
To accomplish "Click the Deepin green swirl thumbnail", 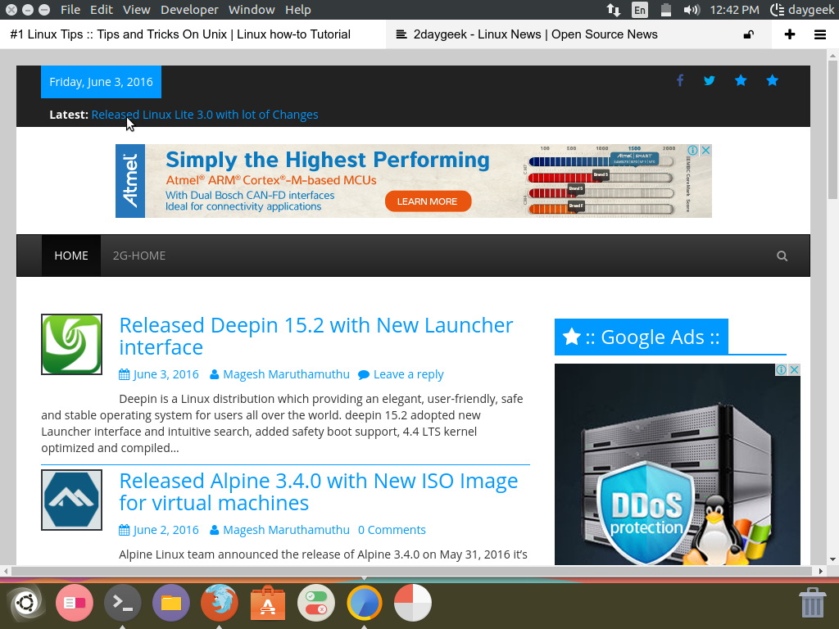I will pyautogui.click(x=72, y=345).
